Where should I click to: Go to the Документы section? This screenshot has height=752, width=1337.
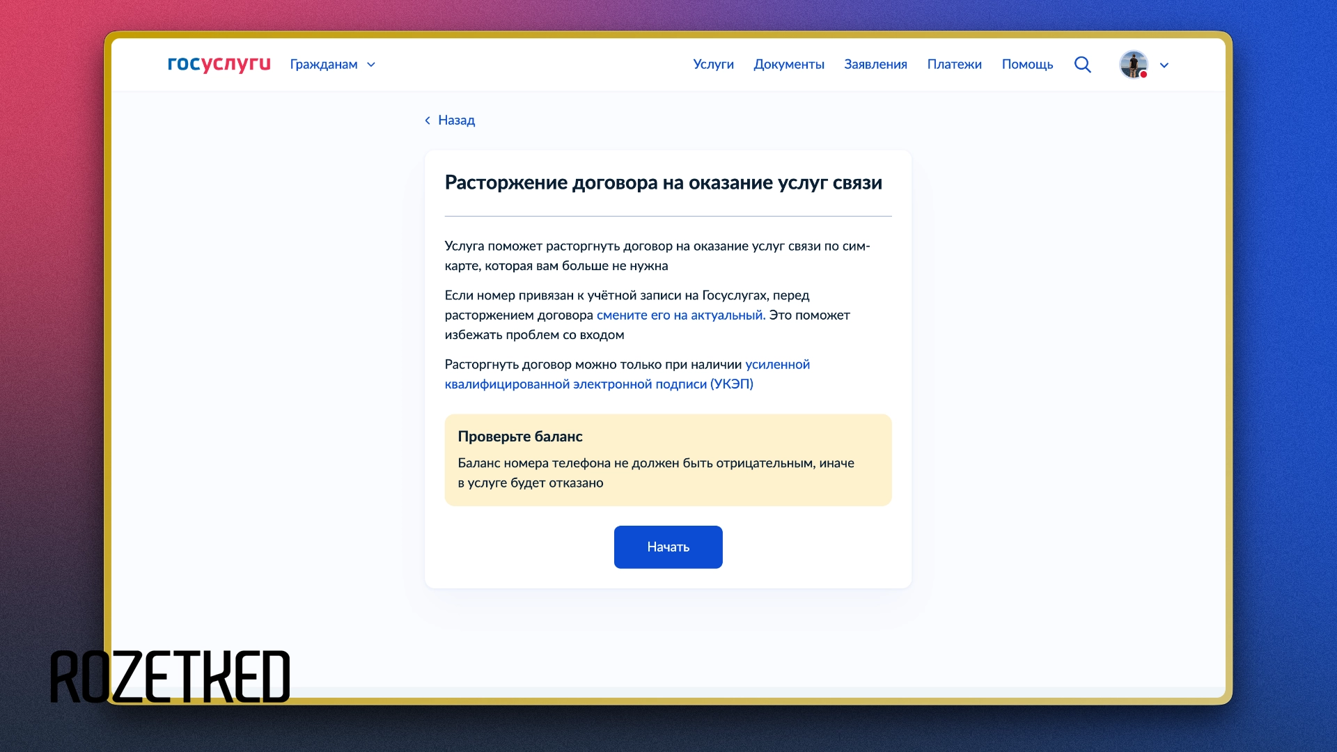(788, 65)
